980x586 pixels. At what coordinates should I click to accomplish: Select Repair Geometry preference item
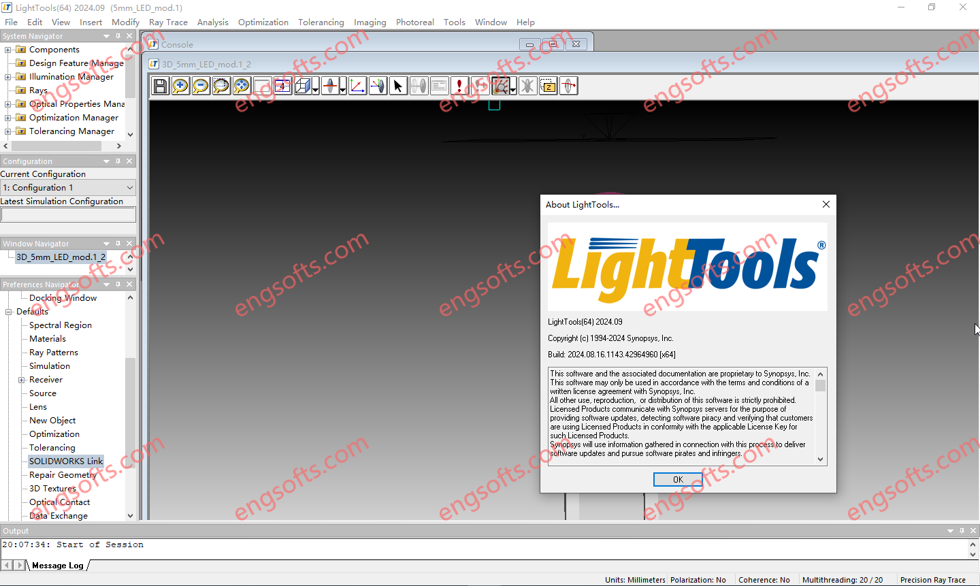[63, 475]
